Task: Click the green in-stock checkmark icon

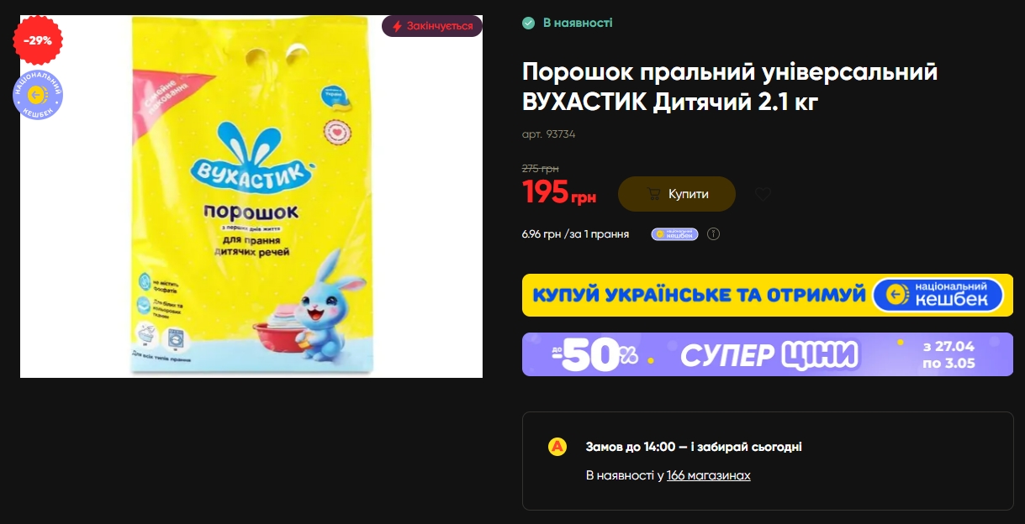Action: [x=528, y=23]
